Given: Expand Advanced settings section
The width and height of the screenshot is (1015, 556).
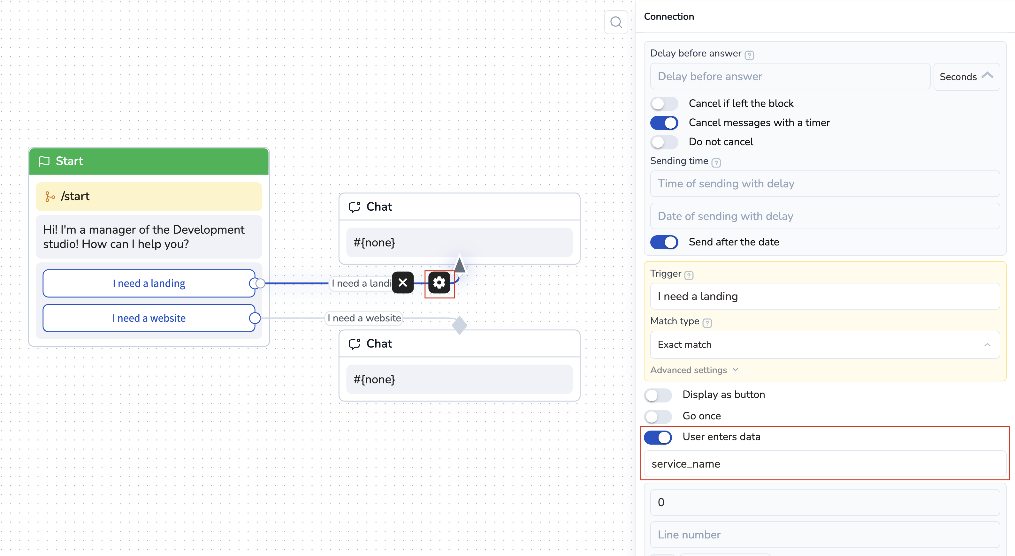Looking at the screenshot, I should pos(694,370).
